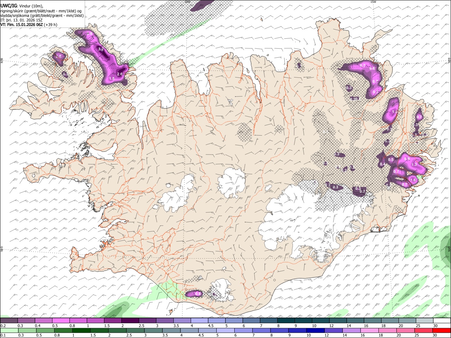The height and width of the screenshot is (338, 451).
Task: Click the '20W' longitude label
Action: [x=187, y=2]
